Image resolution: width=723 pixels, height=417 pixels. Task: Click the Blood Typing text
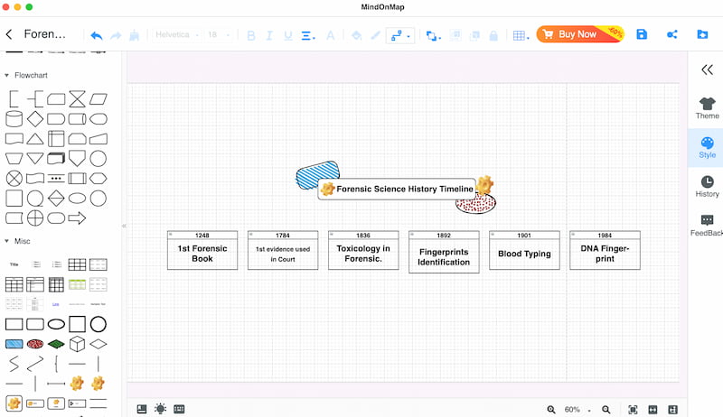524,254
